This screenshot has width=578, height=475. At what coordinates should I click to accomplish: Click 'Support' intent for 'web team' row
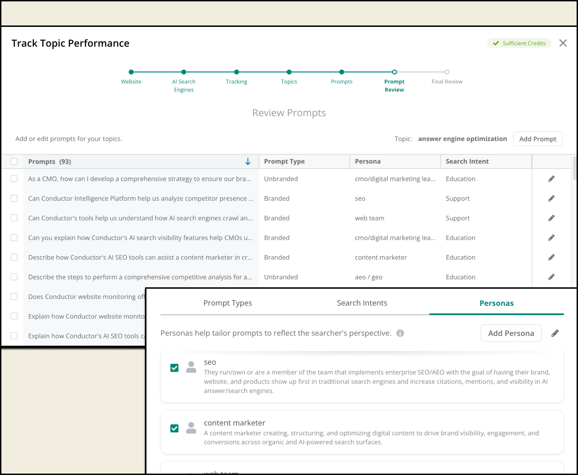(457, 218)
